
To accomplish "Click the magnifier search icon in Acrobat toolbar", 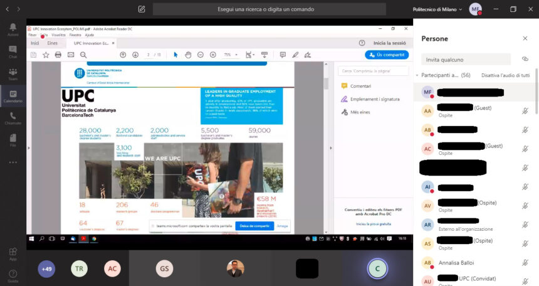I will [x=83, y=55].
